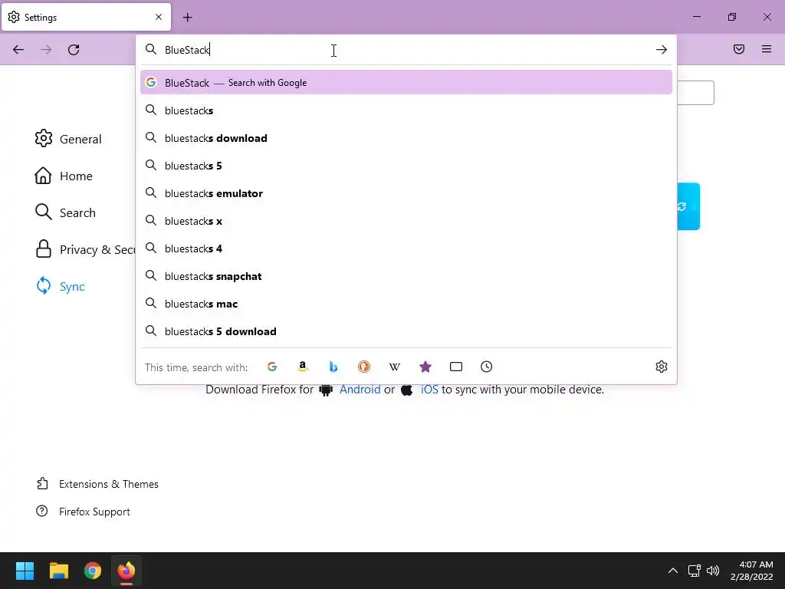
Task: Search this time with Amazon icon
Action: tap(302, 367)
